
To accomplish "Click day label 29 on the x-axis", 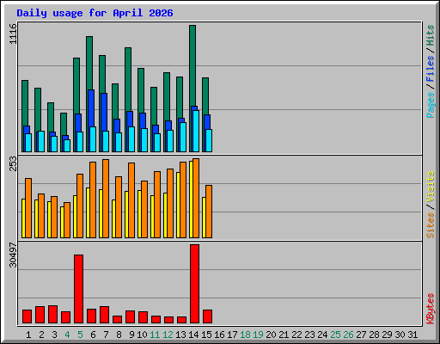I will pyautogui.click(x=387, y=335).
